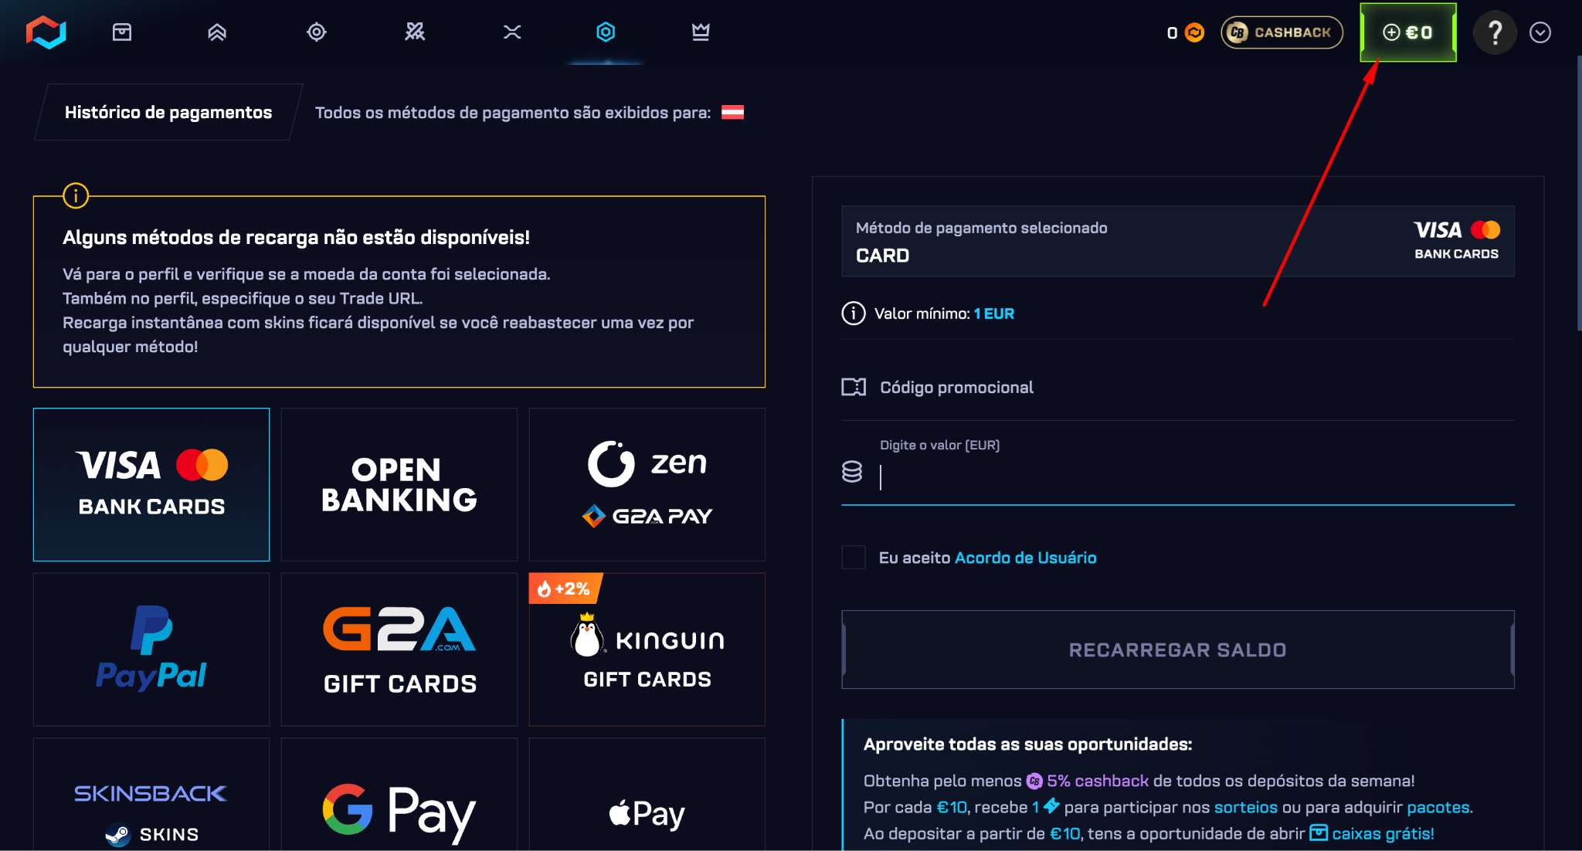1582x851 pixels.
Task: Open the sorteios link
Action: click(x=1245, y=807)
